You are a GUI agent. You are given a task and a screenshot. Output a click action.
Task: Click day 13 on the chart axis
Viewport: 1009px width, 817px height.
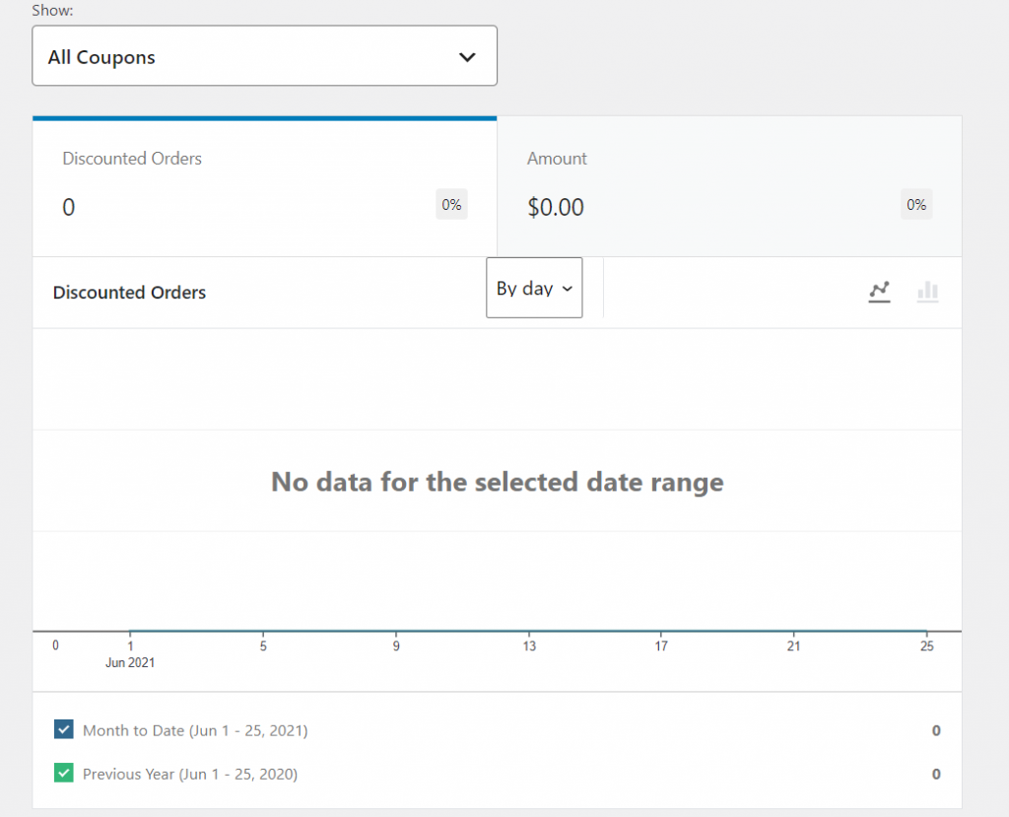[529, 647]
